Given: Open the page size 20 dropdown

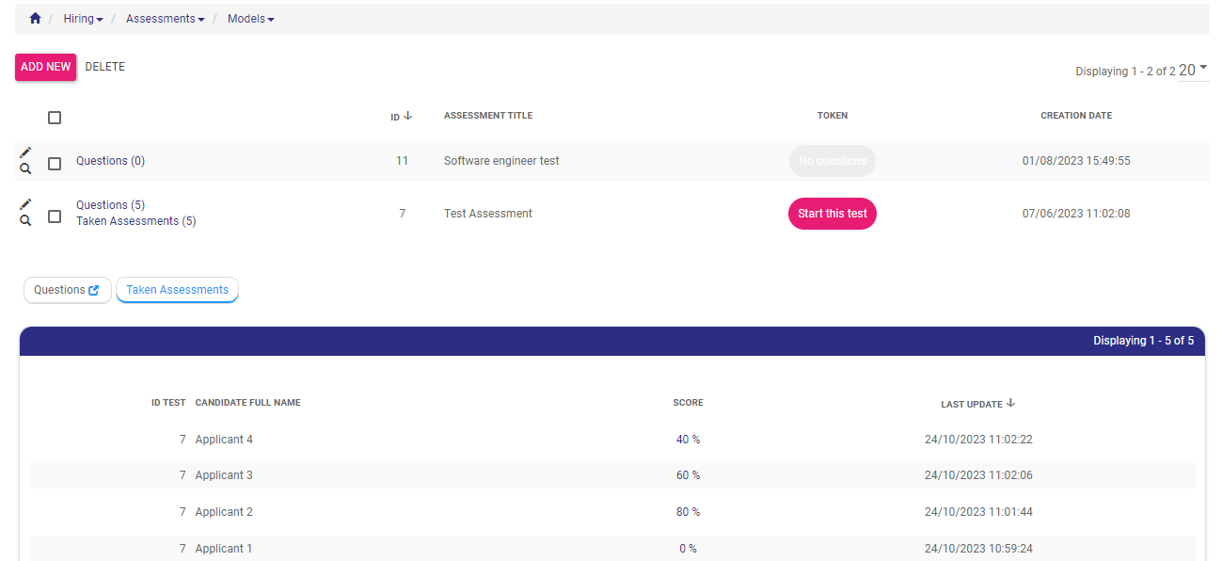Looking at the screenshot, I should pos(1193,70).
